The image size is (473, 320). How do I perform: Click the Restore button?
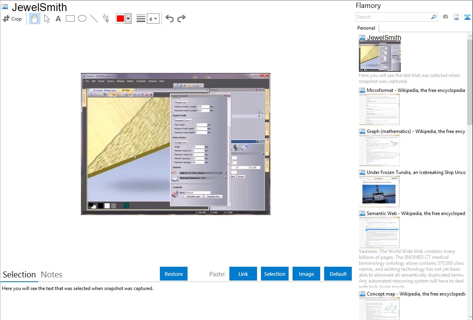click(x=174, y=274)
